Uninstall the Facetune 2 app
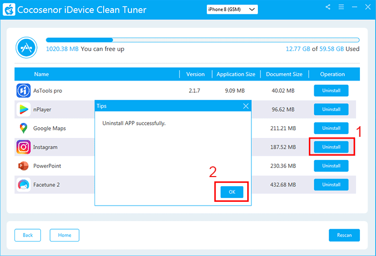This screenshot has width=376, height=256. (x=331, y=185)
